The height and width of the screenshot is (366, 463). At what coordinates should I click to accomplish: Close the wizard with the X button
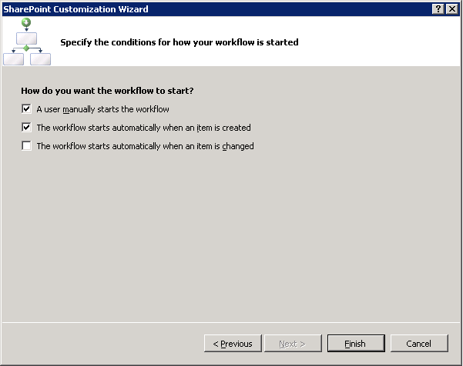[x=451, y=8]
